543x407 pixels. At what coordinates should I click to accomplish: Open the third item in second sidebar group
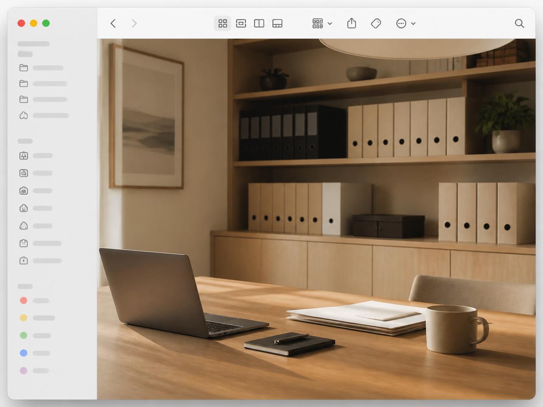(x=36, y=191)
